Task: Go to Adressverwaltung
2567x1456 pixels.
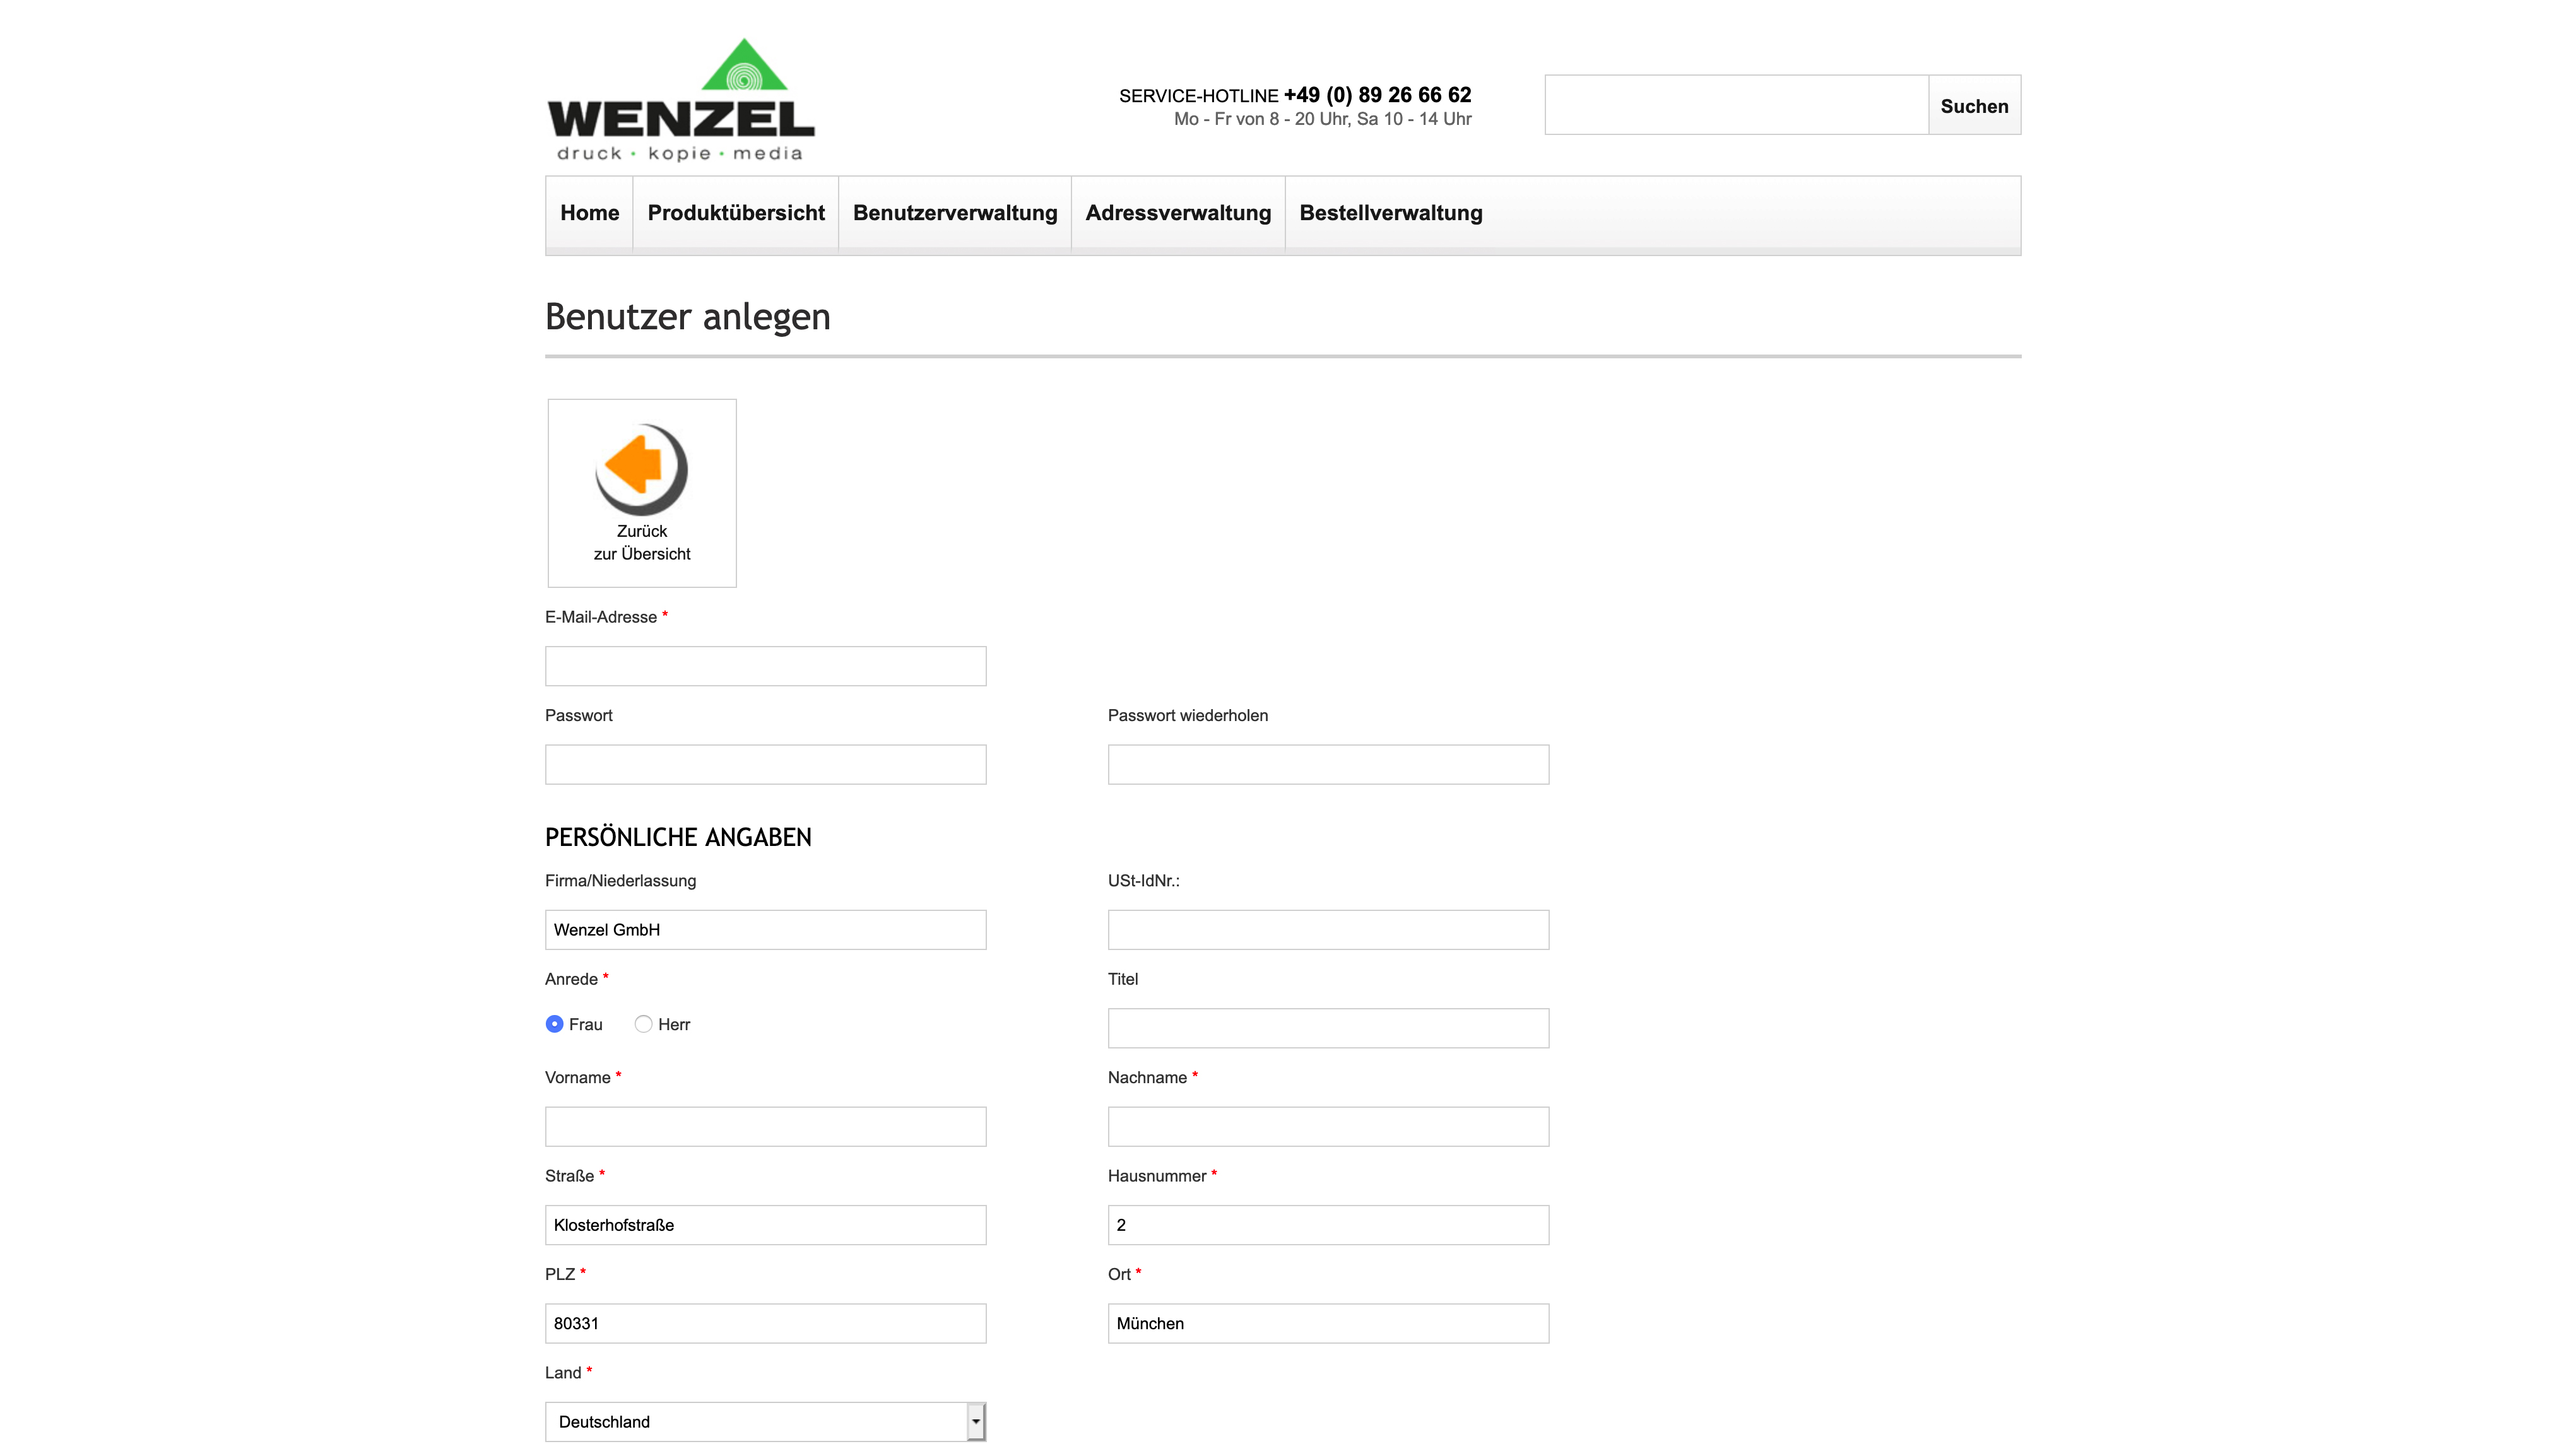Action: (x=1178, y=213)
